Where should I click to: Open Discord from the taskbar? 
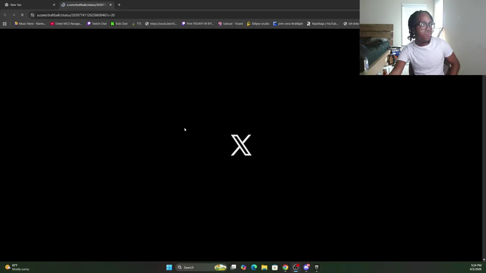(x=306, y=267)
